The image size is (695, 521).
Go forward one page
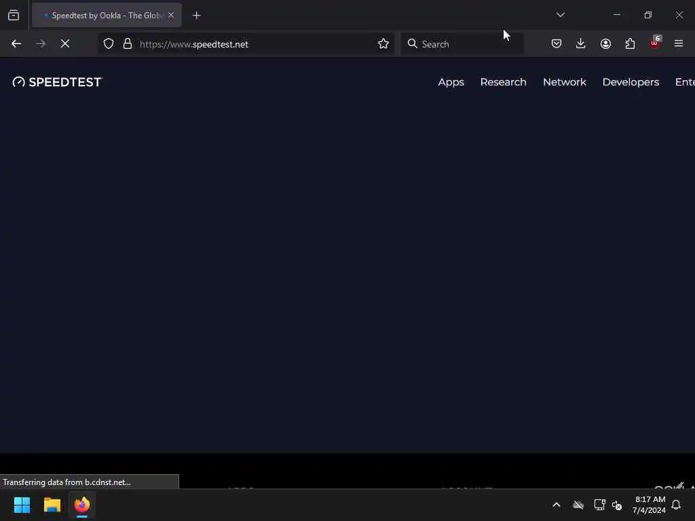coord(40,44)
